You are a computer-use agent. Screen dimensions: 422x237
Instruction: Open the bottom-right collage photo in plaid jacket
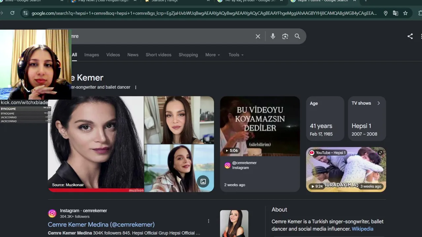pyautogui.click(x=179, y=168)
